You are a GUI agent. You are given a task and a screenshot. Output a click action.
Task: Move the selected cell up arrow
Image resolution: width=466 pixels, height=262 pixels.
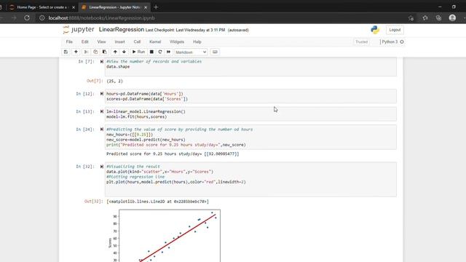click(x=115, y=52)
